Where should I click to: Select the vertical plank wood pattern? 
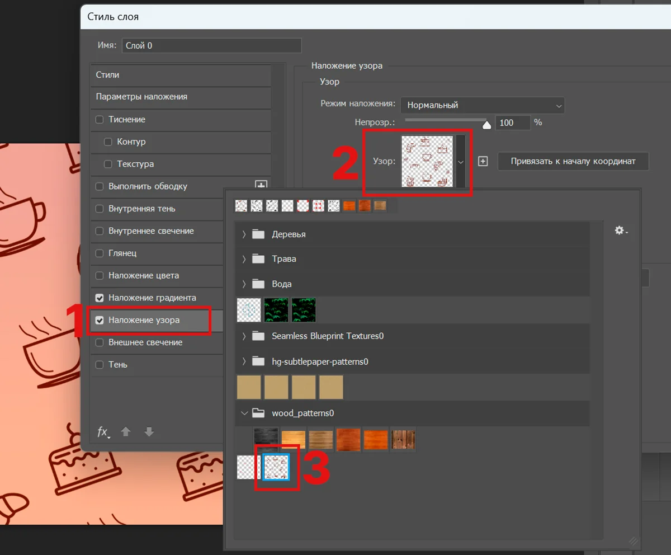click(403, 440)
